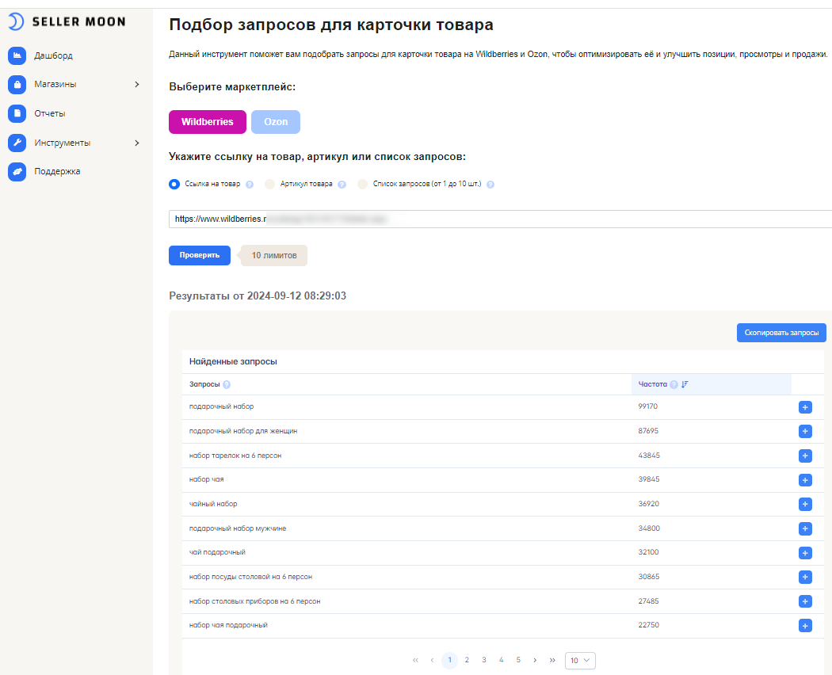Viewport: 832px width, 675px height.
Task: Add 'чай подарочный' query via plus
Action: click(x=805, y=553)
